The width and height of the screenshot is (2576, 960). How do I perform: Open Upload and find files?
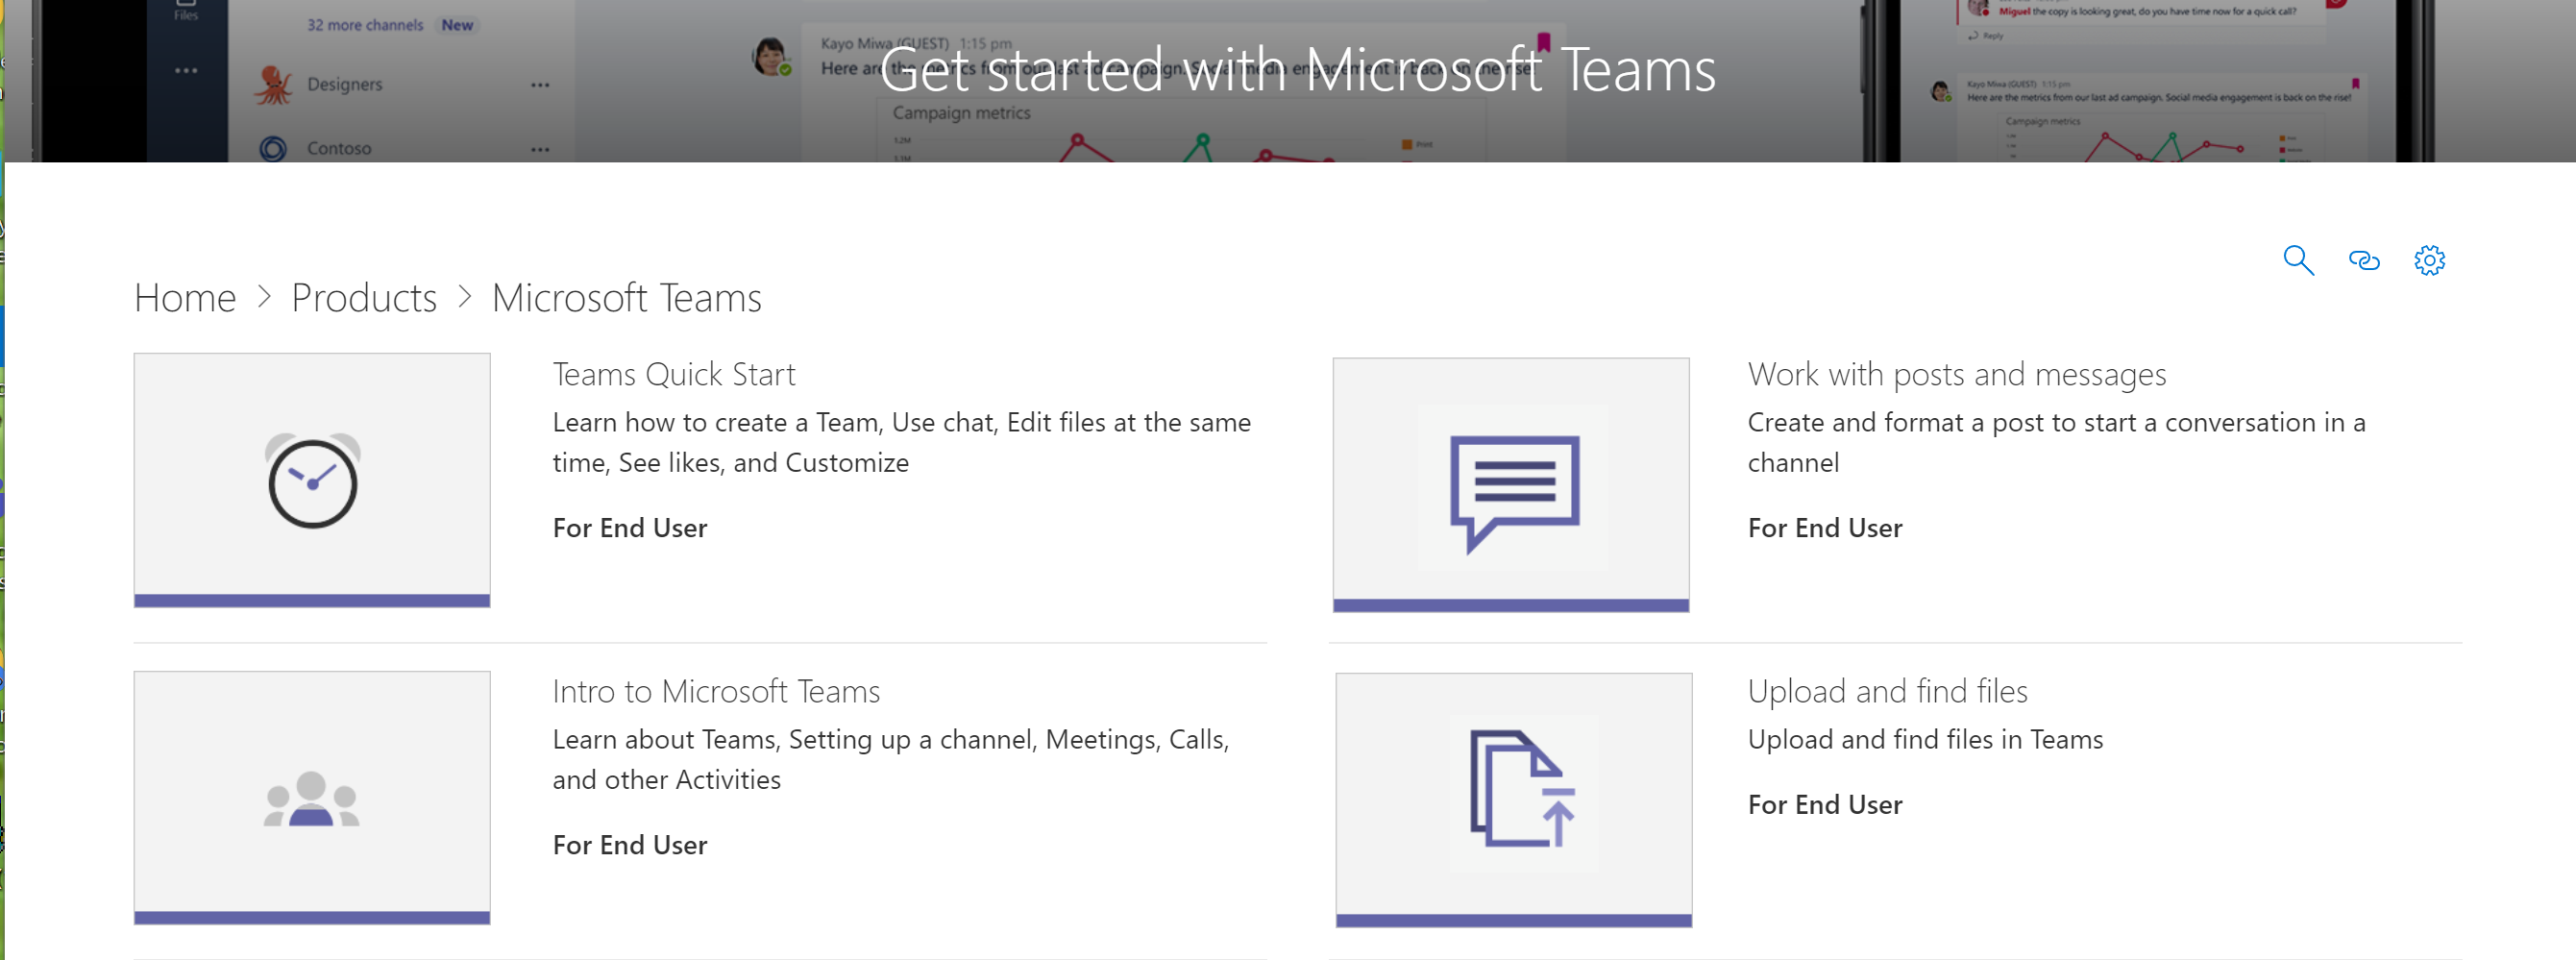[1887, 690]
